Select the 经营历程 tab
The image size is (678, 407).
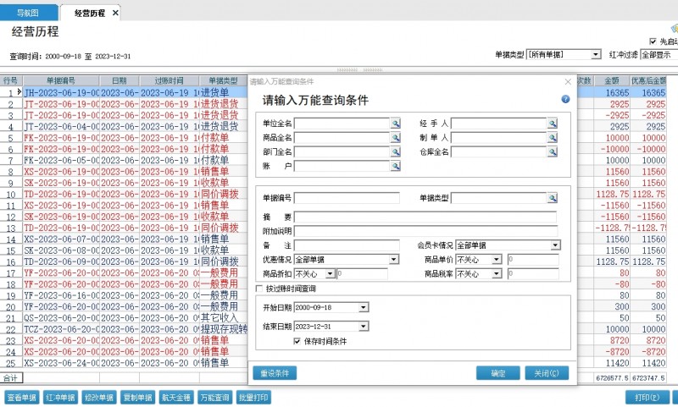coord(90,13)
